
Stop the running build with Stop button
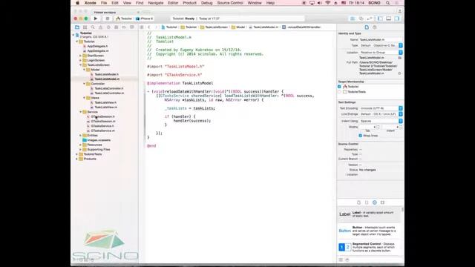107,19
